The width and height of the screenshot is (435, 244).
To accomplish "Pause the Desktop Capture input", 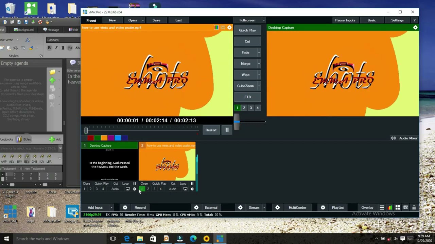I will (x=134, y=184).
